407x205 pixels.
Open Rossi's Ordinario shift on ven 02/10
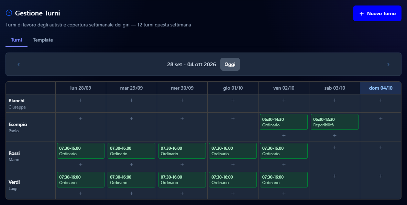(x=284, y=151)
